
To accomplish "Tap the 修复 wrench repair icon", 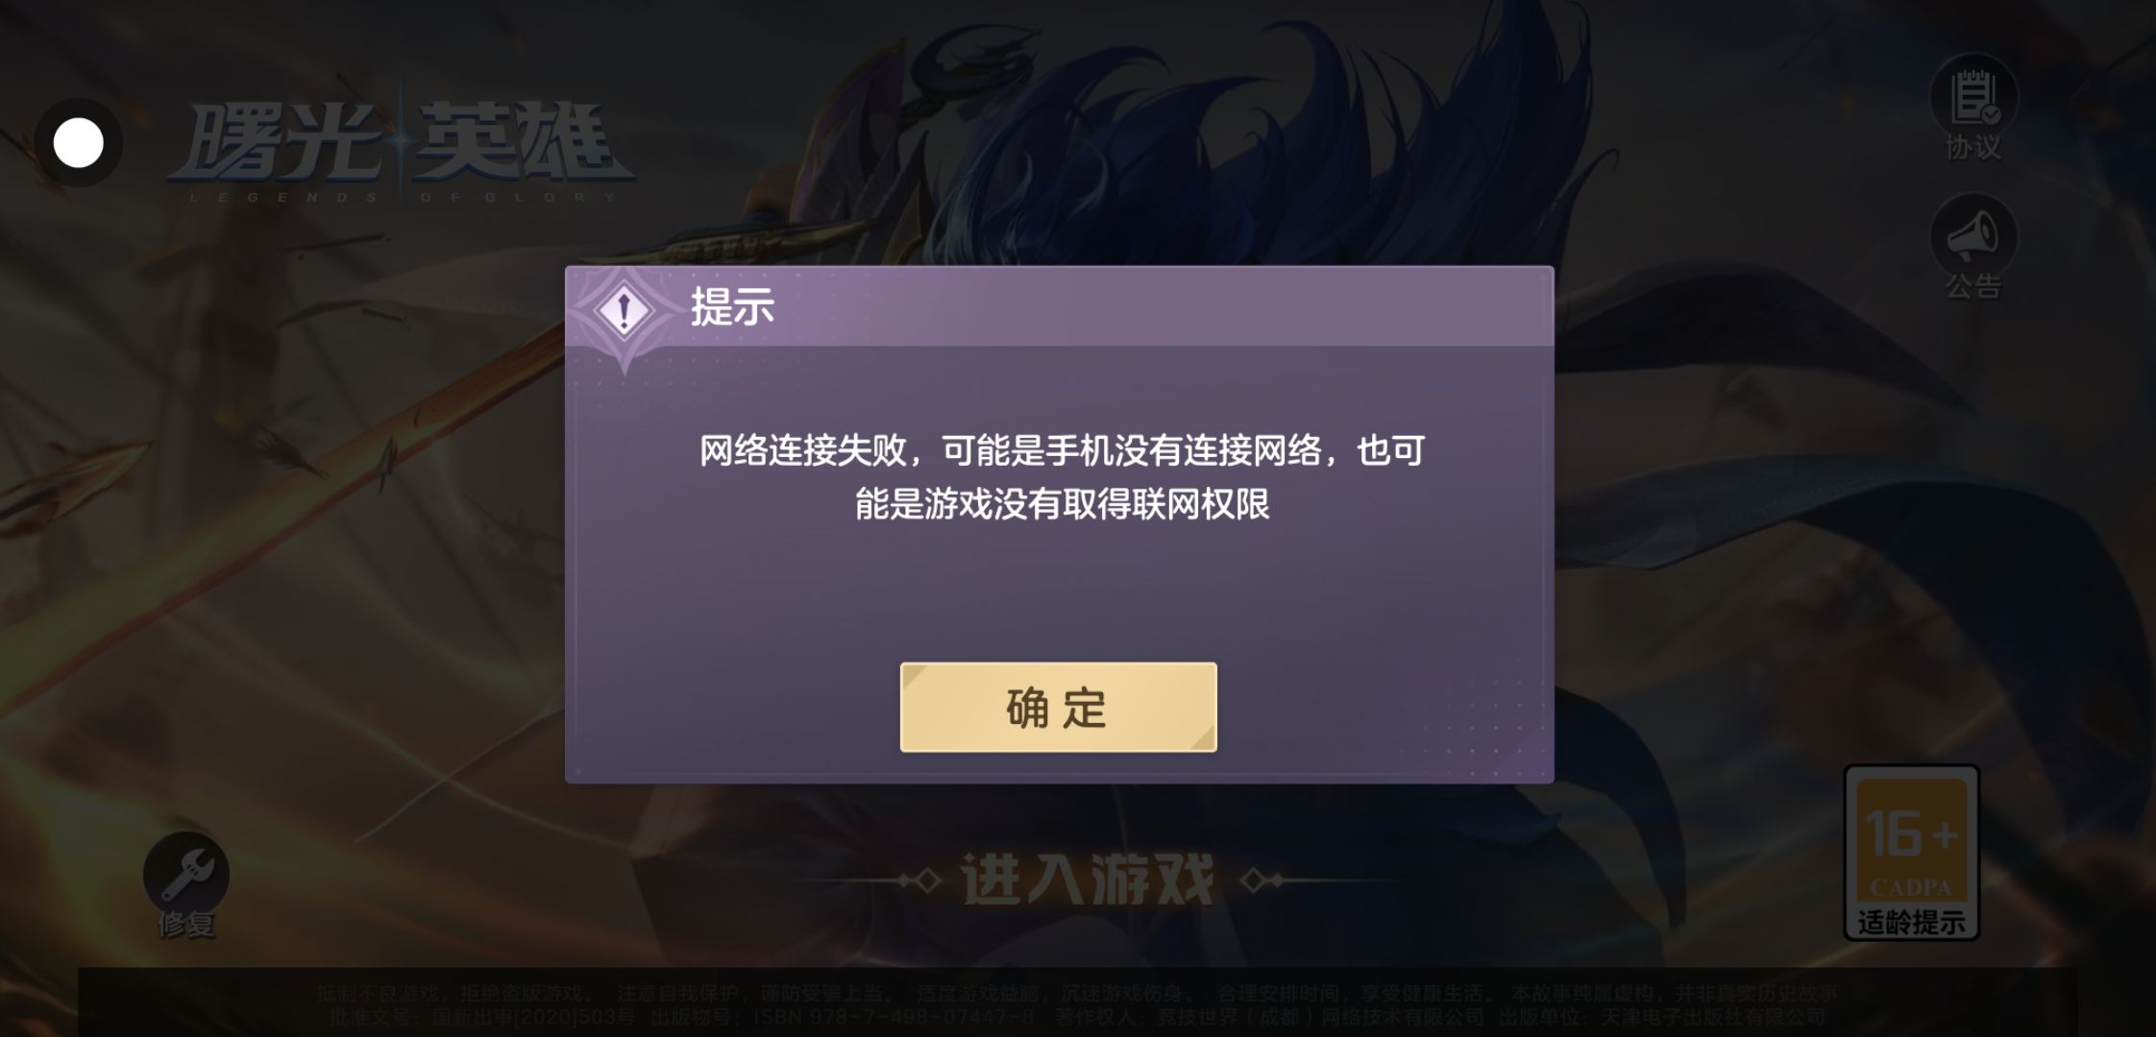I will tap(186, 874).
